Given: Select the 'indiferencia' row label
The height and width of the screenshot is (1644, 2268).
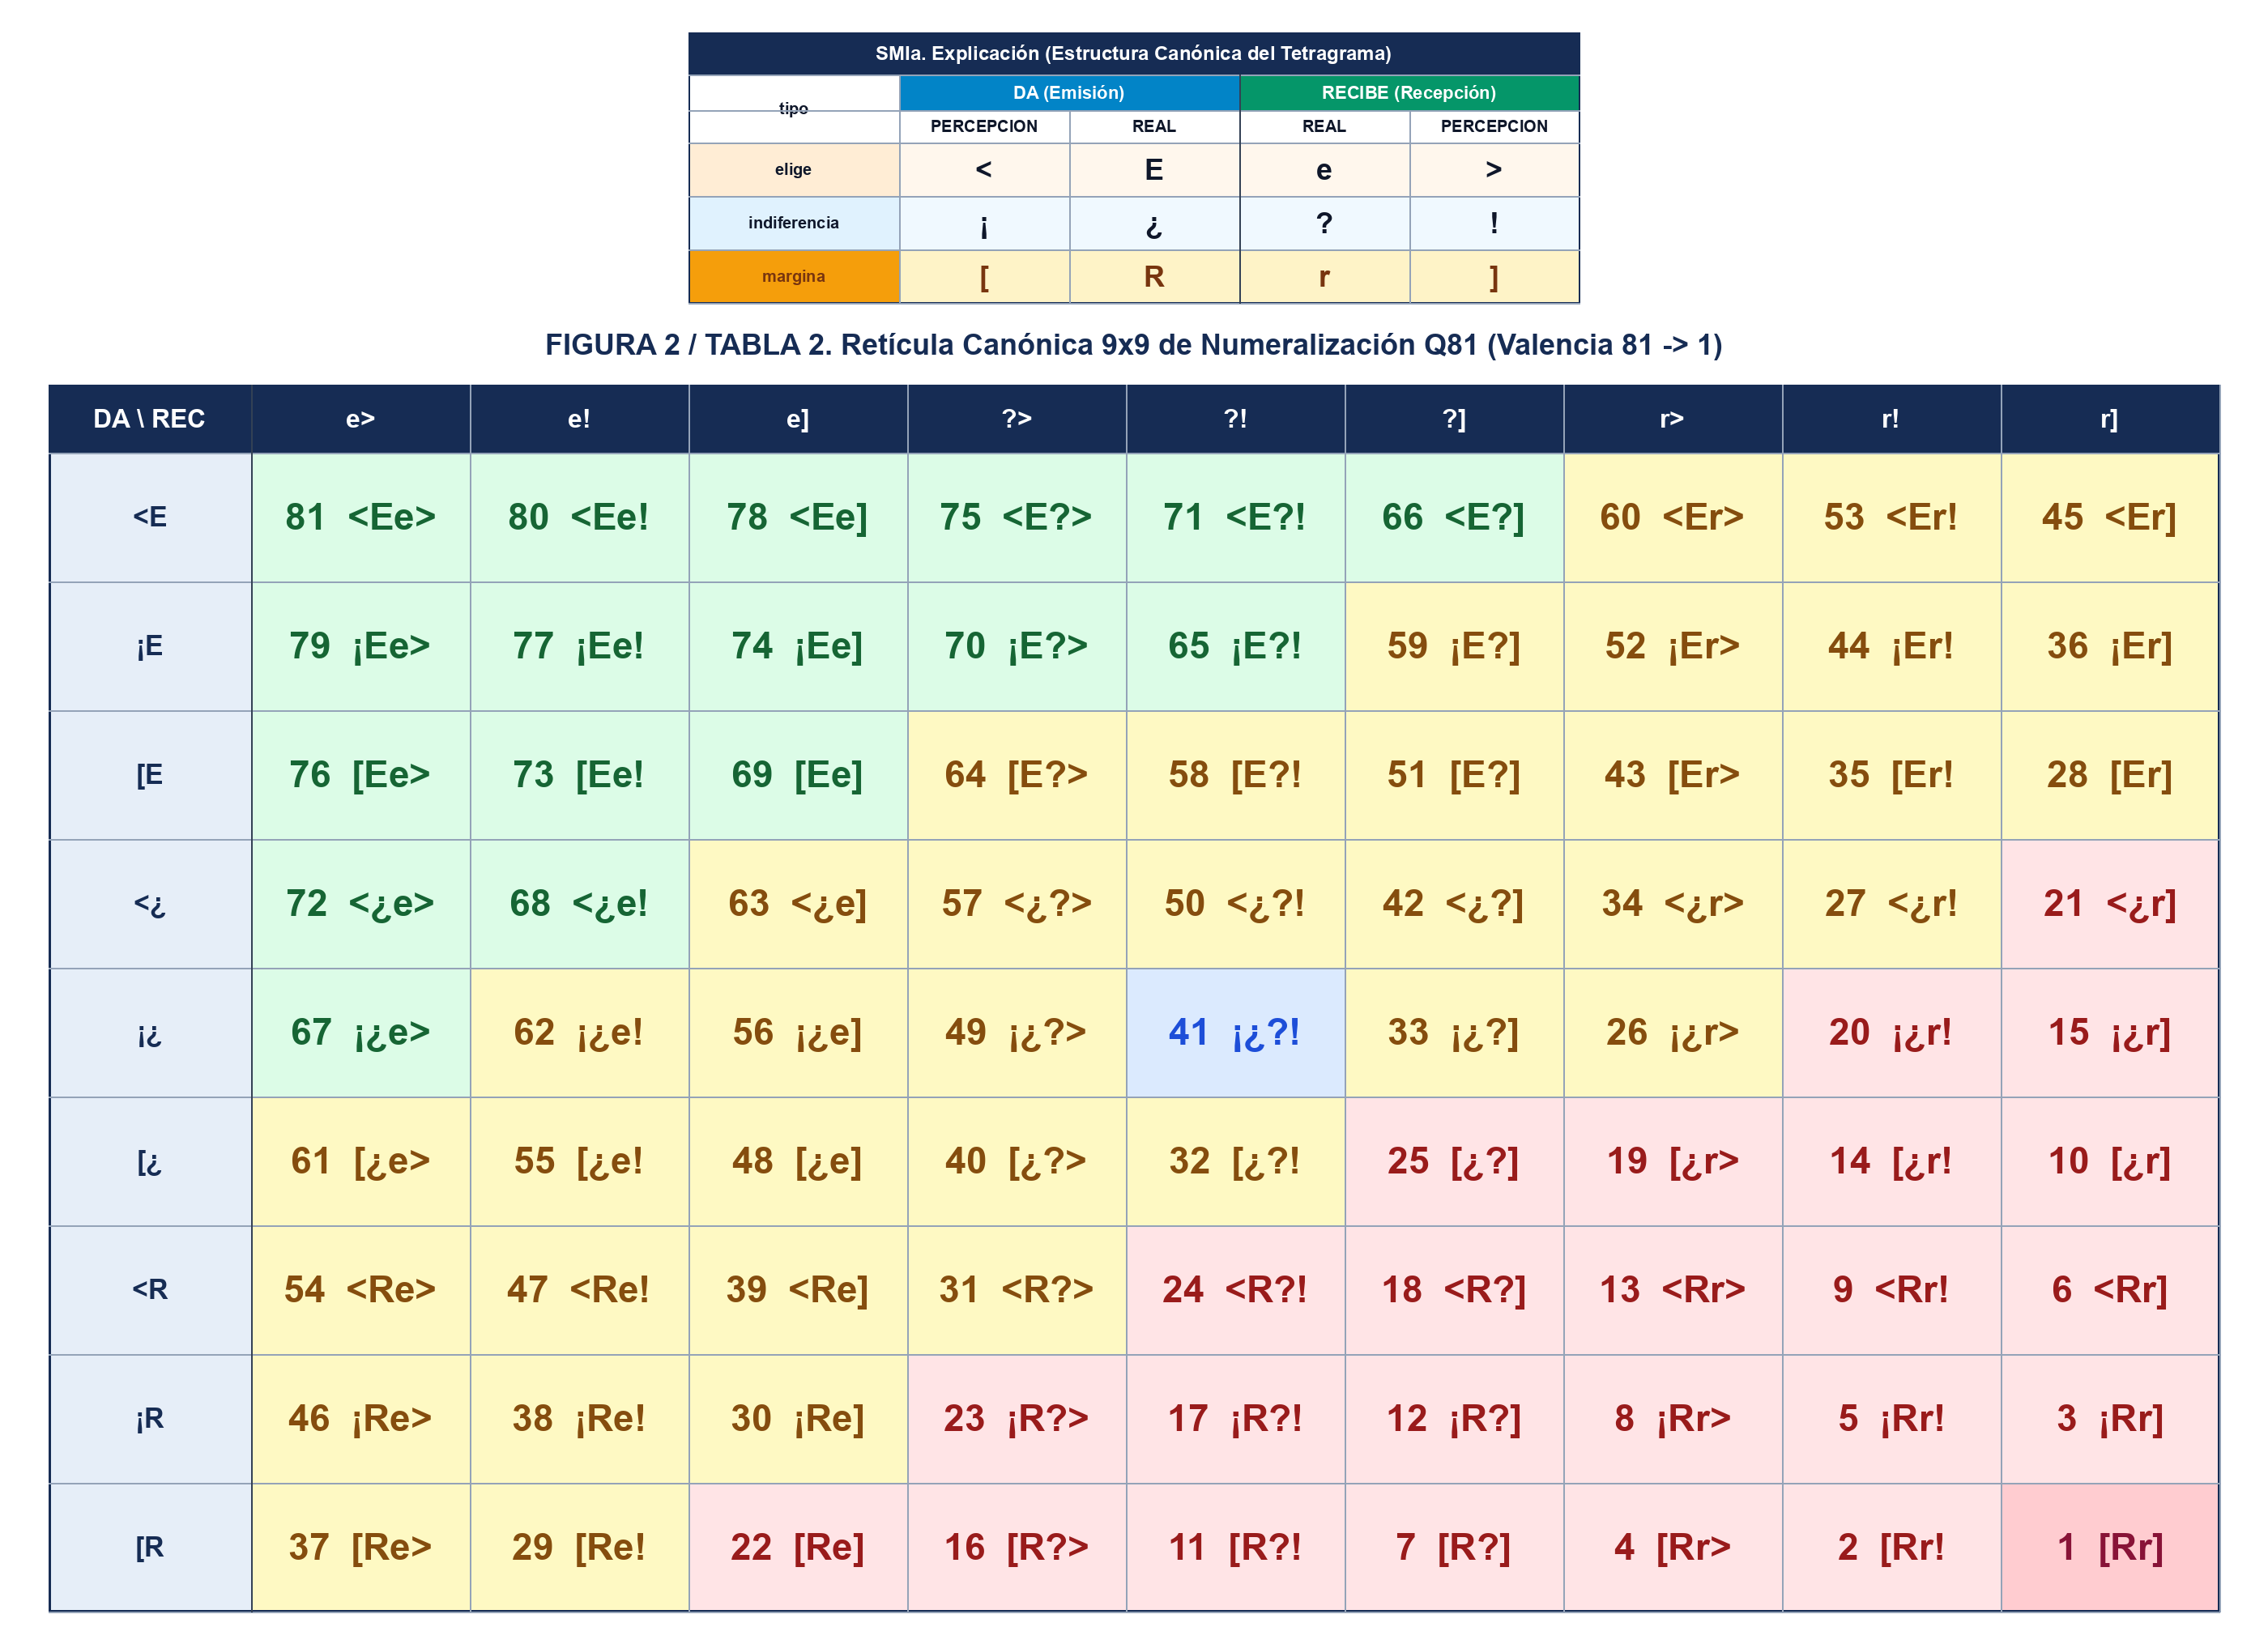Looking at the screenshot, I should 794,223.
